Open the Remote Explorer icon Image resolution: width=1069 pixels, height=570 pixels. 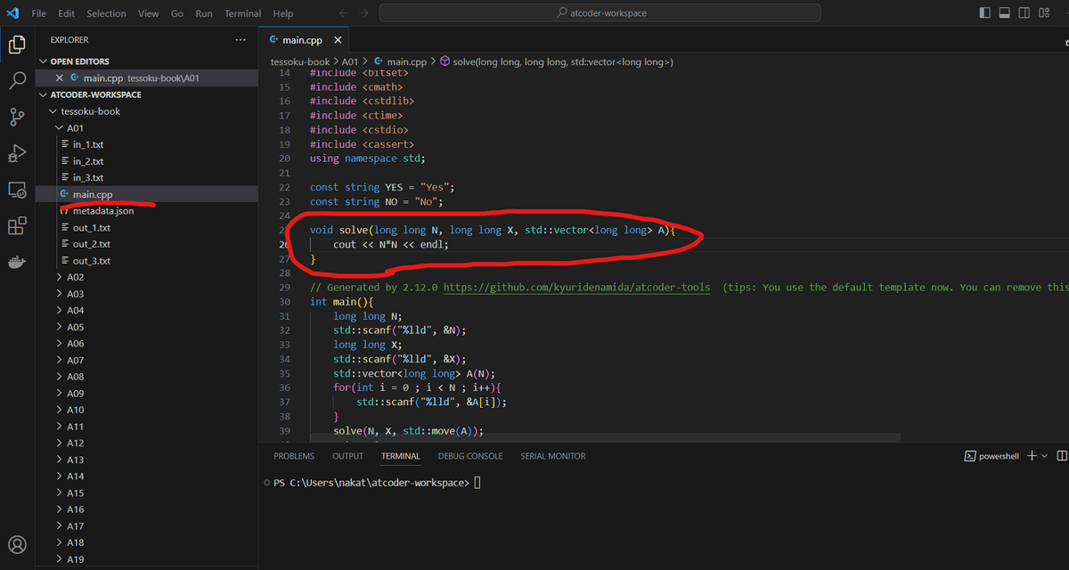pos(16,190)
